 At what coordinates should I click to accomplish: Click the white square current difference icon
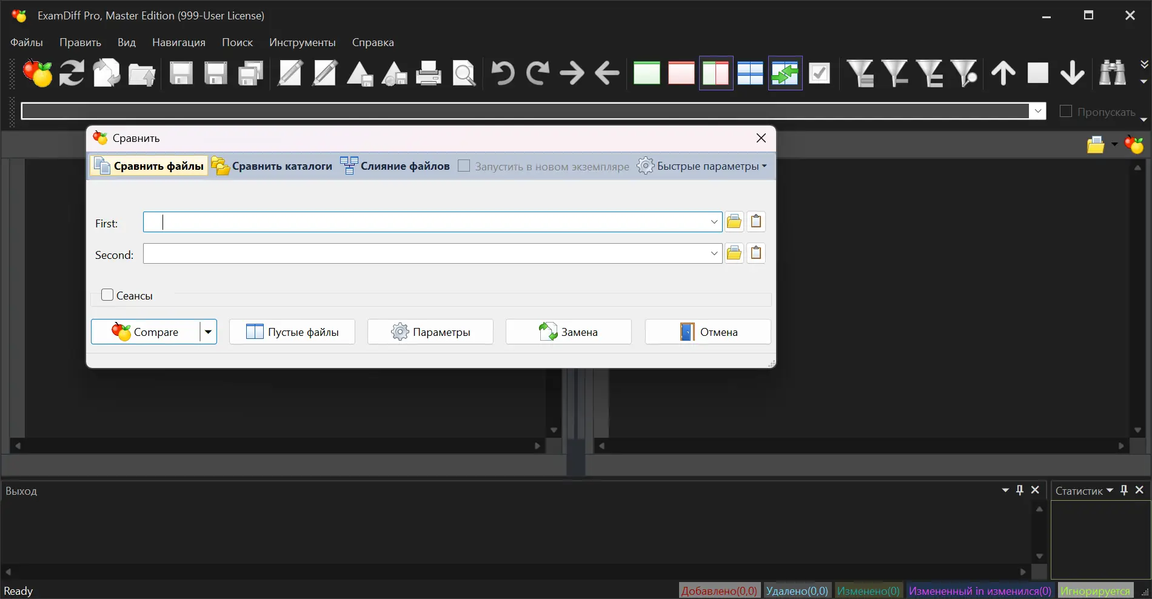1038,73
